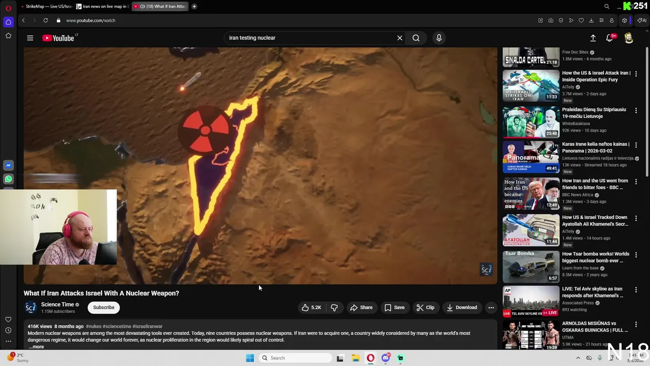Reload the current page

46,20
